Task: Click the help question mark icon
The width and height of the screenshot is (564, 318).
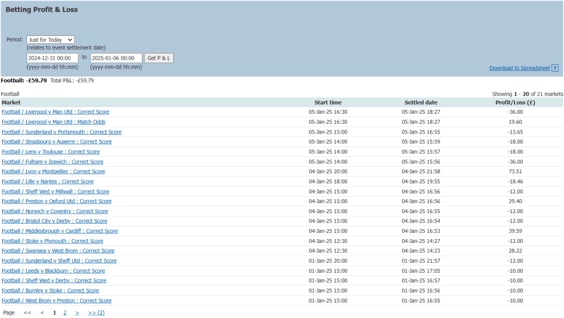Action: [x=555, y=68]
